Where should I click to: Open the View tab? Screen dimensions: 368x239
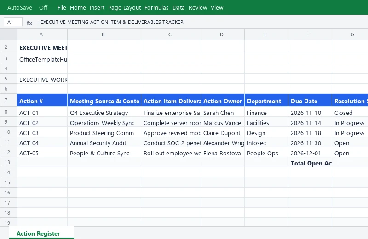(217, 7)
